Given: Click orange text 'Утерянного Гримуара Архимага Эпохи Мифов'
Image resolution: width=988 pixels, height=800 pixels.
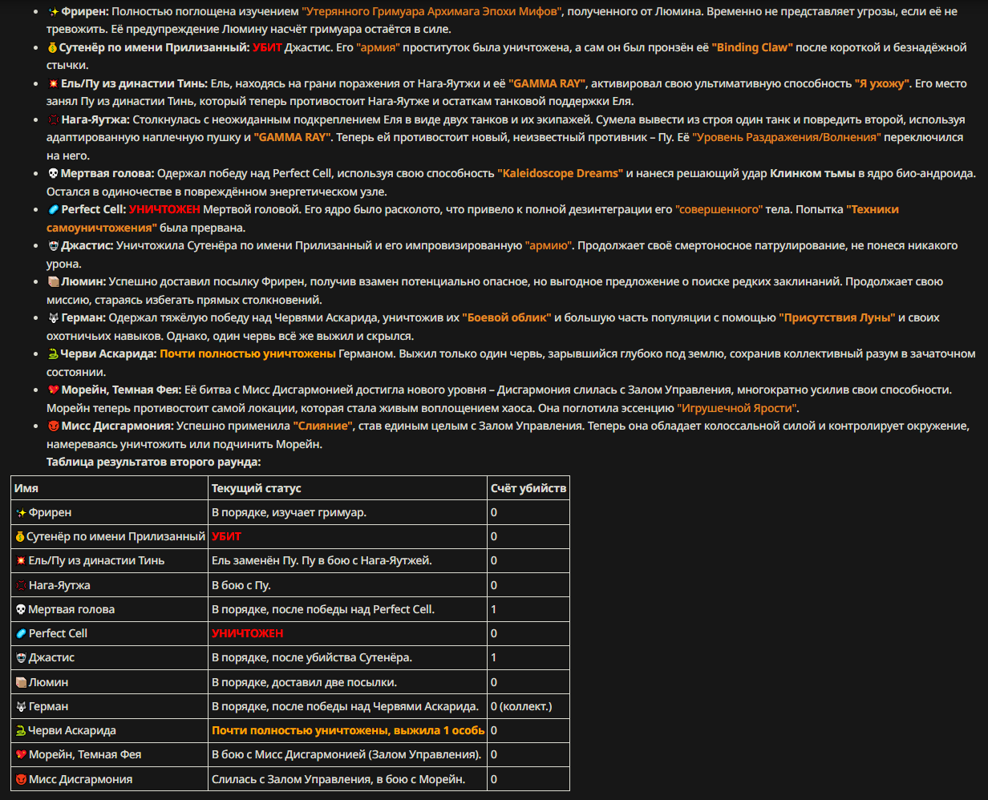Looking at the screenshot, I should (432, 12).
